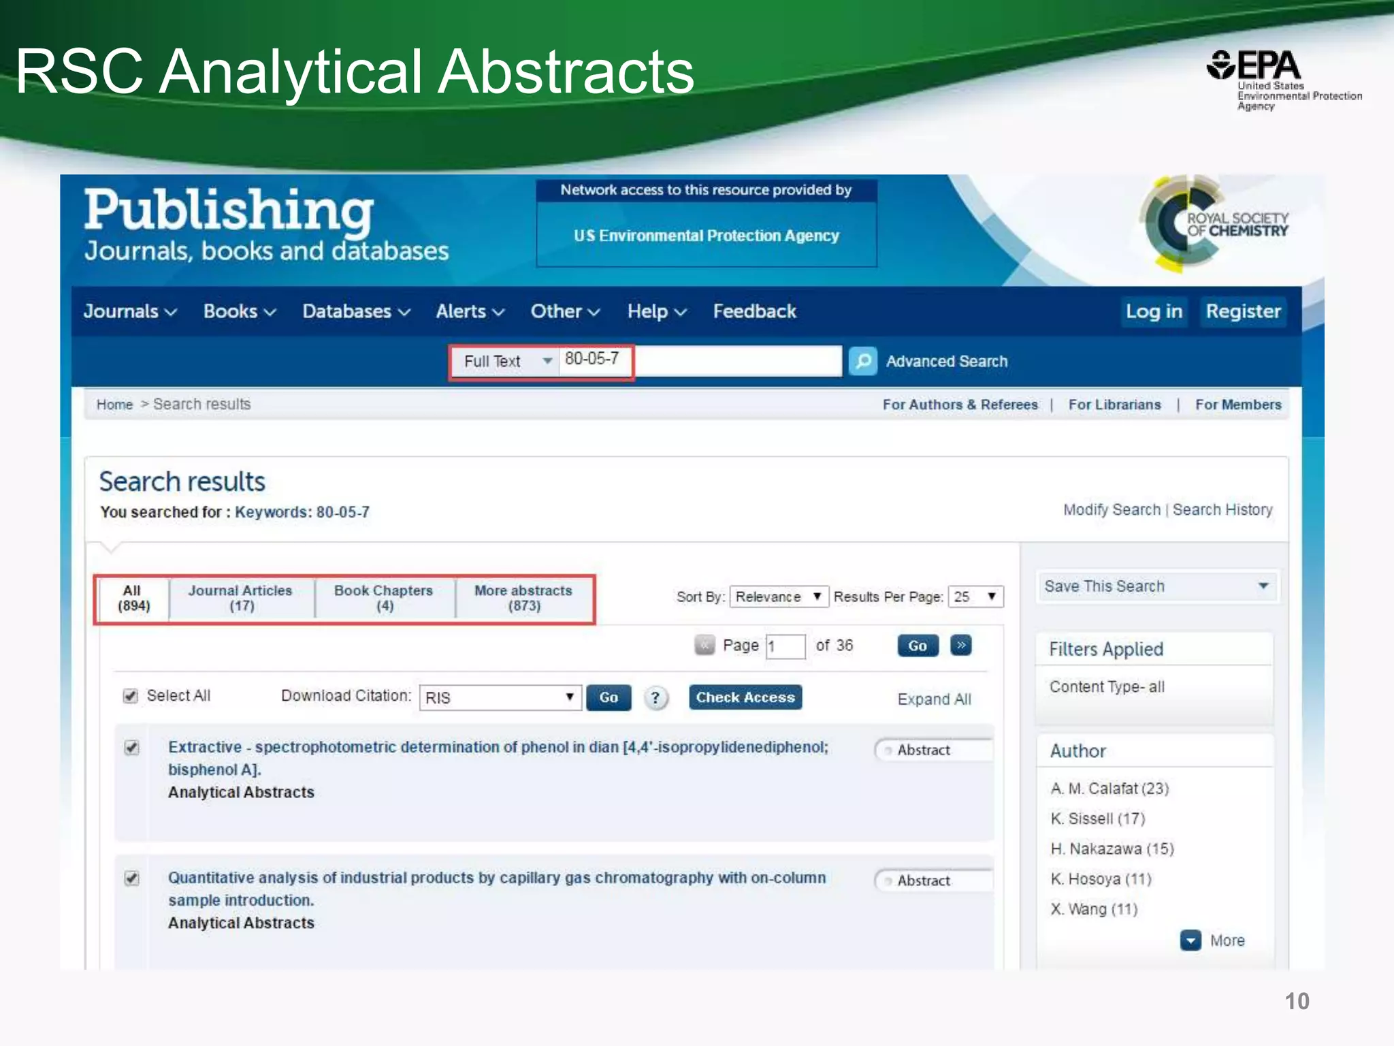Open the Extractive-spectrophotometric determination of phenol result

[x=498, y=758]
